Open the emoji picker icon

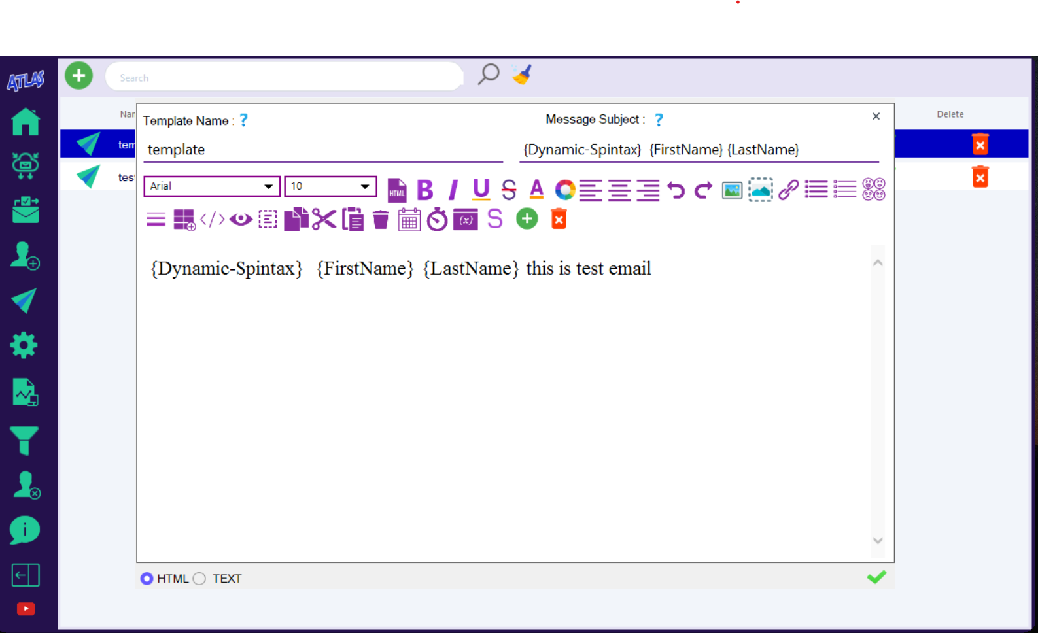873,190
